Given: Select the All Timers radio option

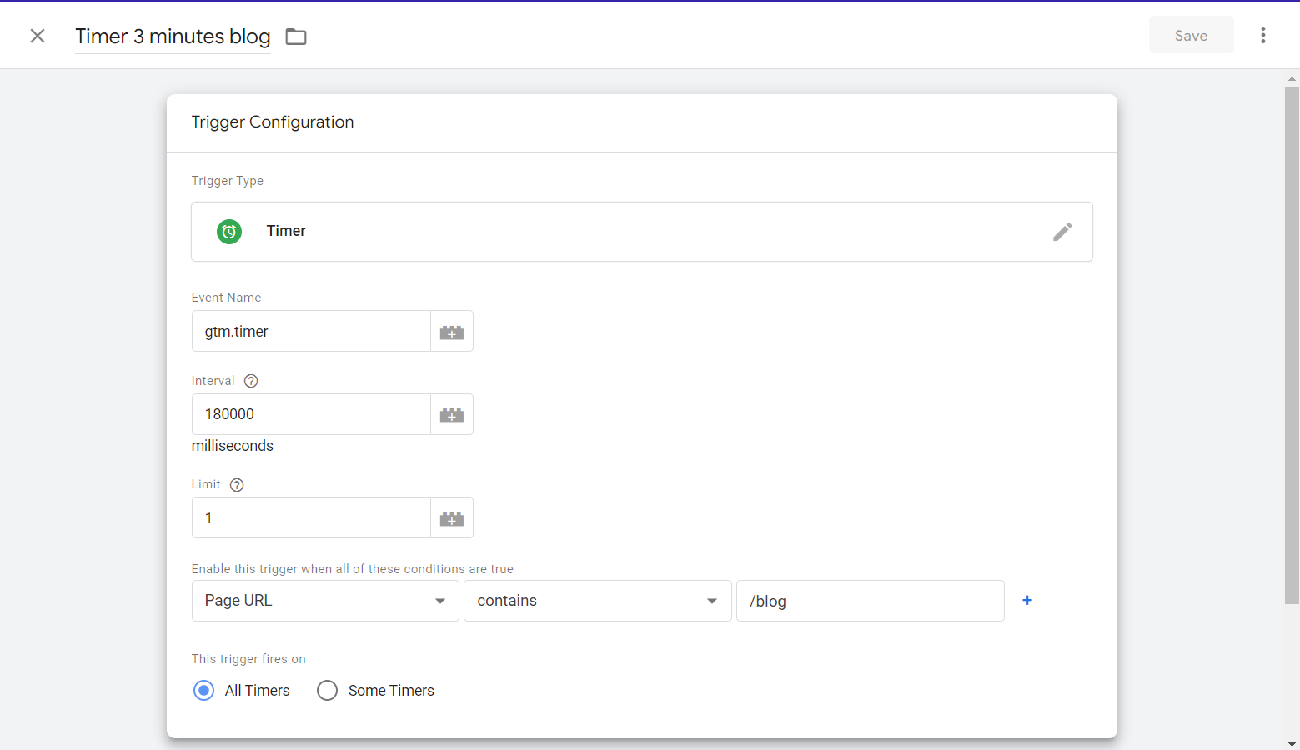Looking at the screenshot, I should (x=204, y=691).
